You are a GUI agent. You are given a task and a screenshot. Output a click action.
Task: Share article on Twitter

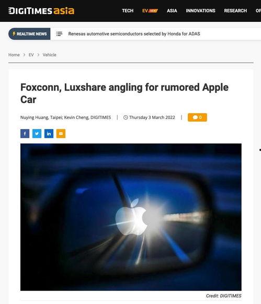point(37,134)
